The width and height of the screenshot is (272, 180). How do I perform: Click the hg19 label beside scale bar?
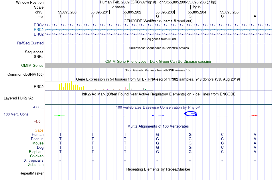tap(197, 7)
